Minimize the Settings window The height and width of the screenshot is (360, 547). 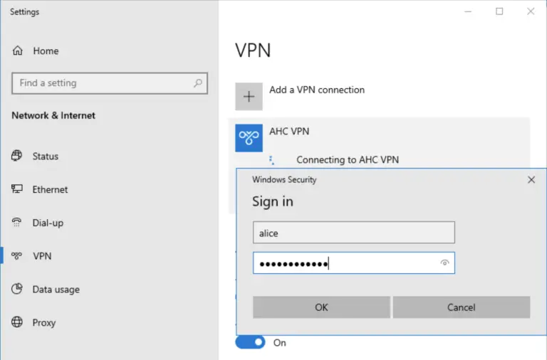click(x=468, y=11)
